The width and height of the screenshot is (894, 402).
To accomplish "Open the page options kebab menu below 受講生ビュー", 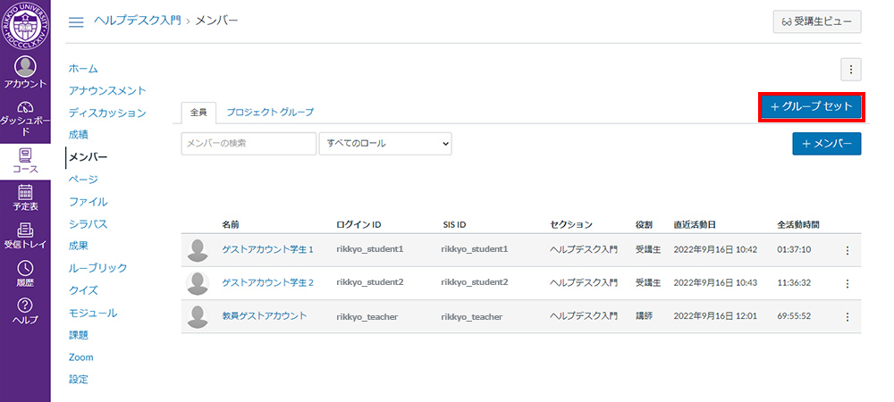I will 851,69.
